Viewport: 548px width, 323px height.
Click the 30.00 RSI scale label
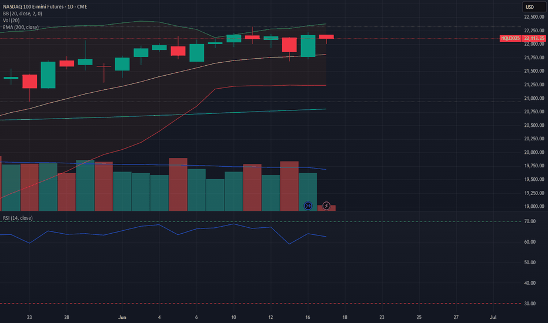[x=530, y=304]
